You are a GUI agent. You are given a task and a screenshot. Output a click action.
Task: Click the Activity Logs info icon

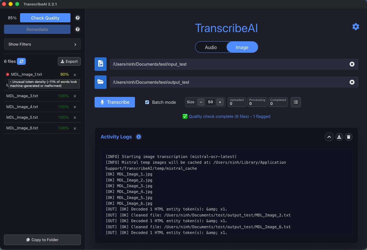[x=139, y=137]
